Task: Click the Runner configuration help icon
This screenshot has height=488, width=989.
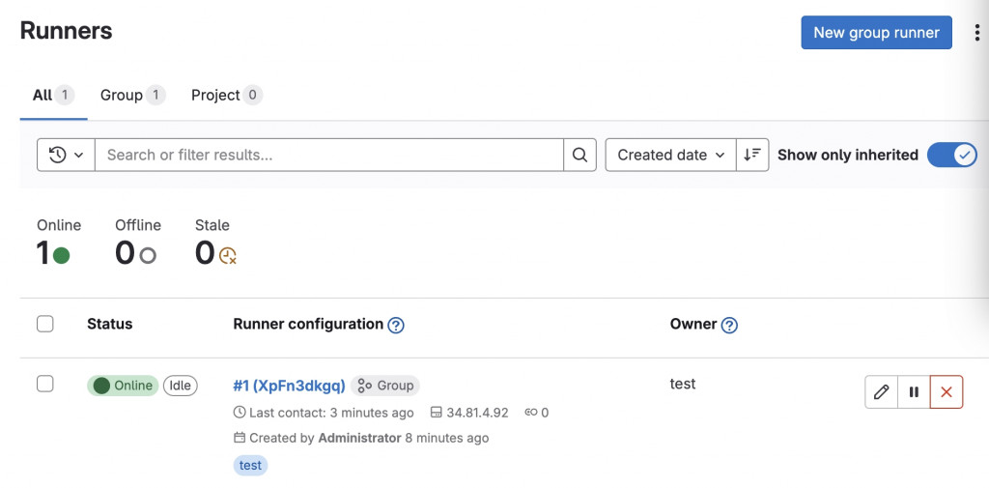Action: [396, 326]
